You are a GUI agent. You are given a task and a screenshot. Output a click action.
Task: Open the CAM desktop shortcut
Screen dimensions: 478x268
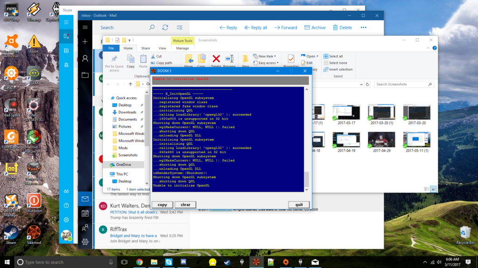[34, 76]
